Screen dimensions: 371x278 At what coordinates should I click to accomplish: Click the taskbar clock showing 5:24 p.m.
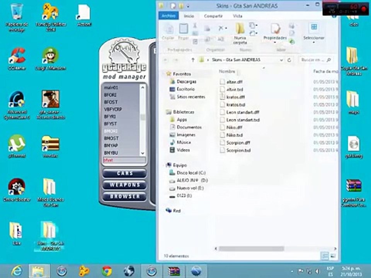351,271
